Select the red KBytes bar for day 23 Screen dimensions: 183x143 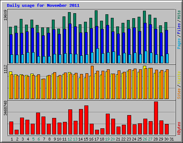click(x=129, y=125)
